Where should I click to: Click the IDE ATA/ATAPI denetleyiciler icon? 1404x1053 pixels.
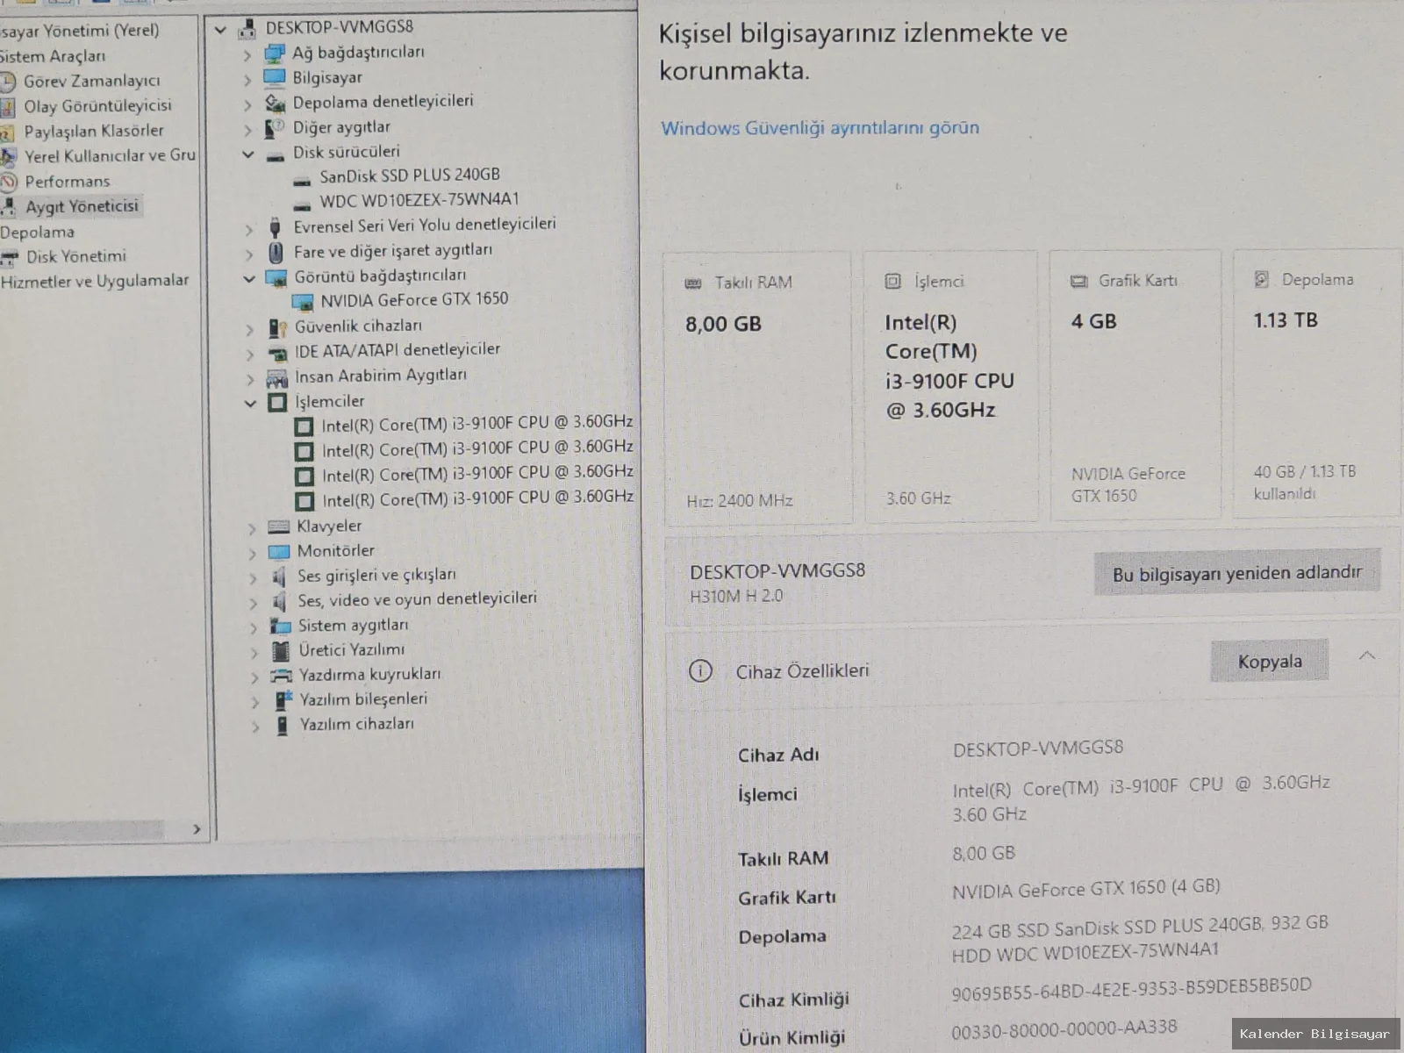pos(277,354)
